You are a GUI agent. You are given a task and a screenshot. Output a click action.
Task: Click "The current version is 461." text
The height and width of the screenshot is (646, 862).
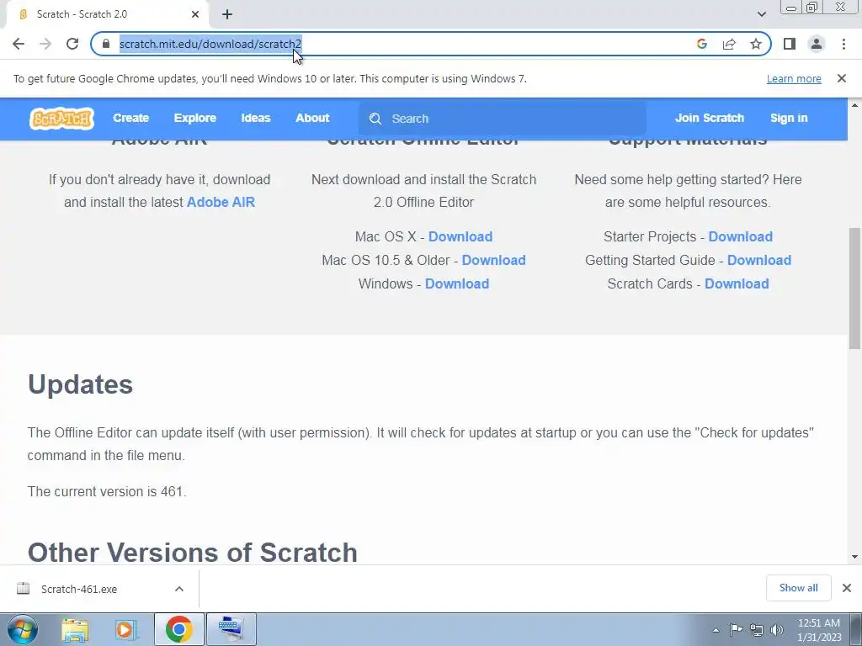(x=107, y=491)
